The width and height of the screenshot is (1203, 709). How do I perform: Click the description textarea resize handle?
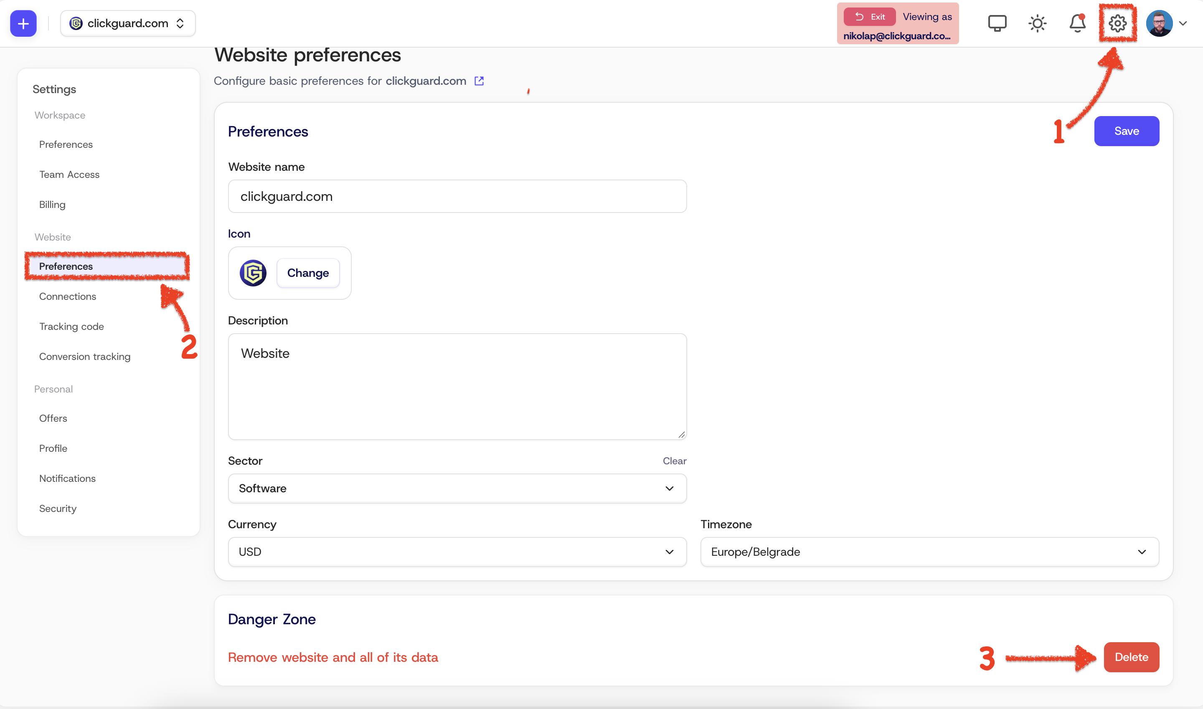pos(681,434)
